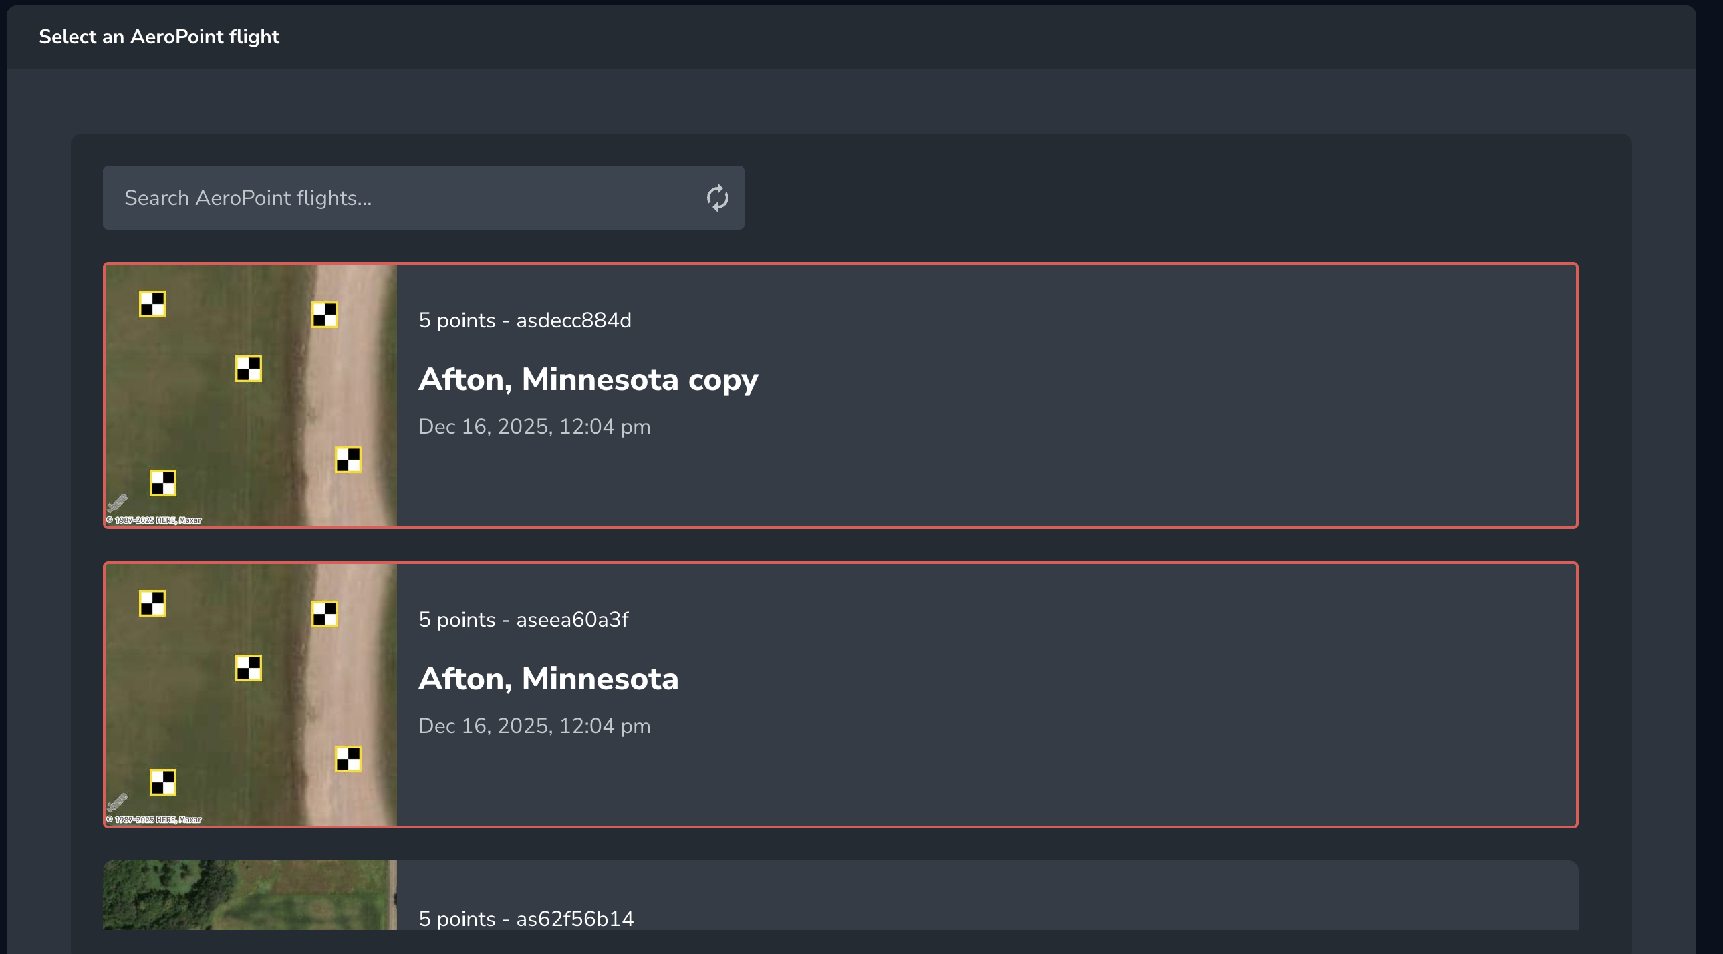The width and height of the screenshot is (1723, 954).
Task: Click center AeroPoint marker in second thumbnail
Action: coord(249,669)
